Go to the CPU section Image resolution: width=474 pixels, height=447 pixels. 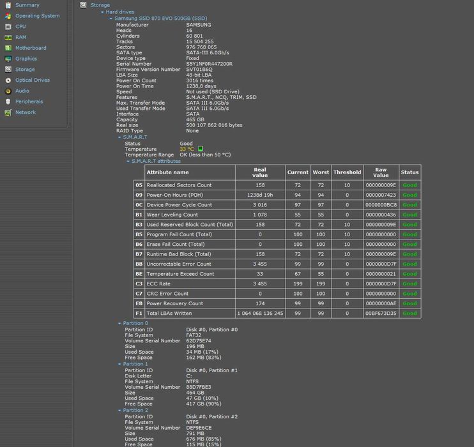(20, 27)
